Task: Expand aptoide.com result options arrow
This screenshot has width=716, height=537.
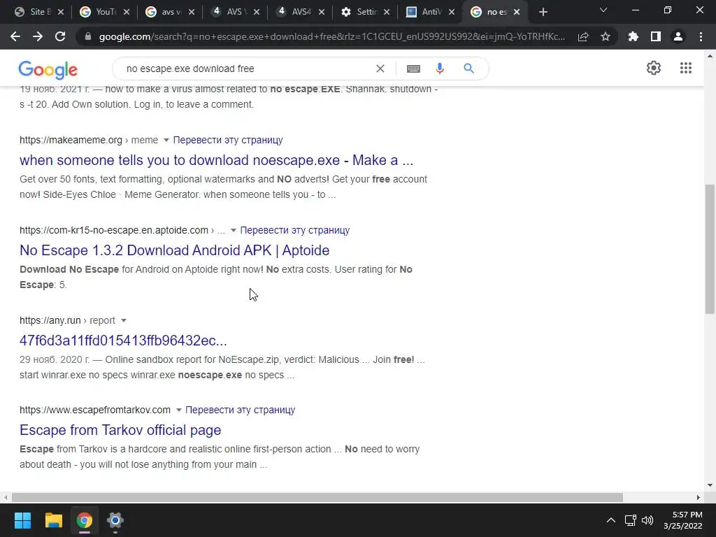Action: click(234, 230)
